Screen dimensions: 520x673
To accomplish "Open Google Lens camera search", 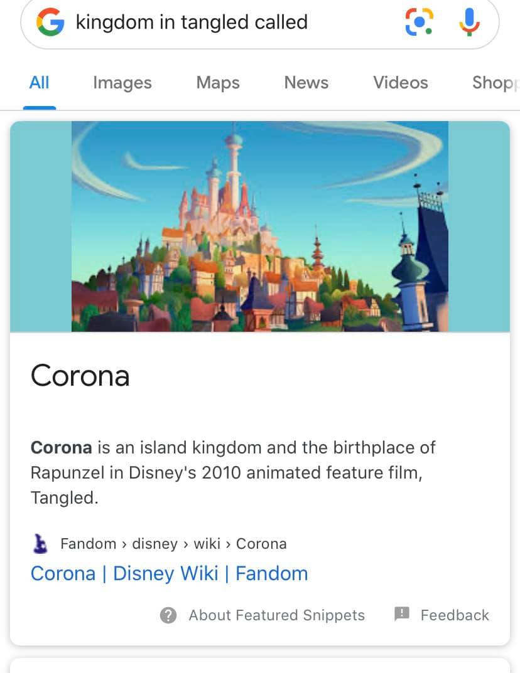I will (419, 22).
